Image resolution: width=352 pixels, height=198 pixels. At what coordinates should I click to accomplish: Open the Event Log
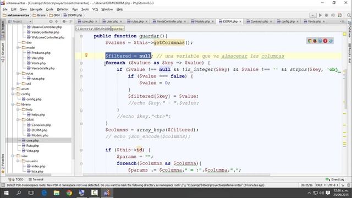click(x=335, y=179)
